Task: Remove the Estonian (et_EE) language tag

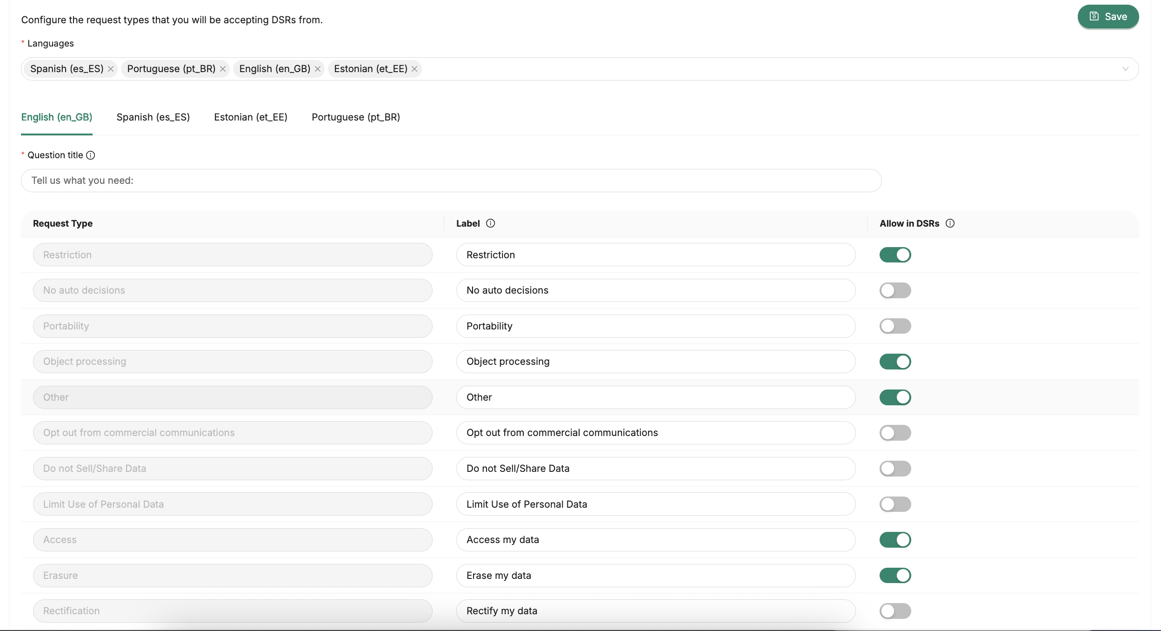Action: pyautogui.click(x=414, y=69)
